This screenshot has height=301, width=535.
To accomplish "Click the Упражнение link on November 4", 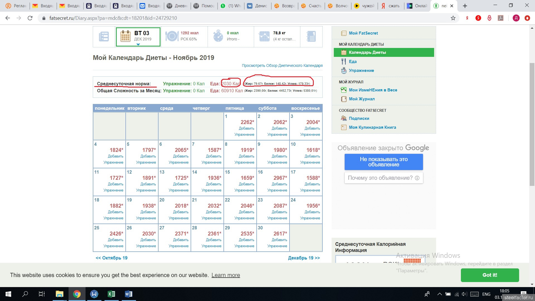I will tap(113, 162).
